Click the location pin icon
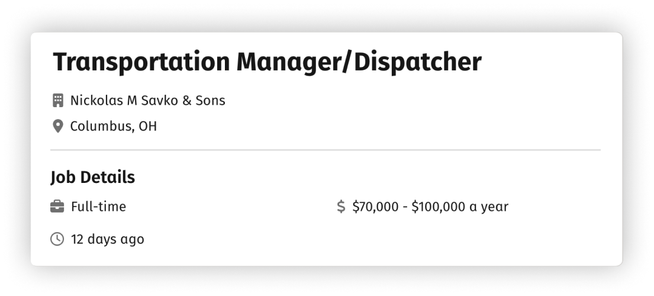The width and height of the screenshot is (654, 296). click(57, 126)
